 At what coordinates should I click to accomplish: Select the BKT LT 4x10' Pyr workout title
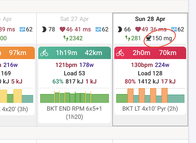tap(150, 109)
